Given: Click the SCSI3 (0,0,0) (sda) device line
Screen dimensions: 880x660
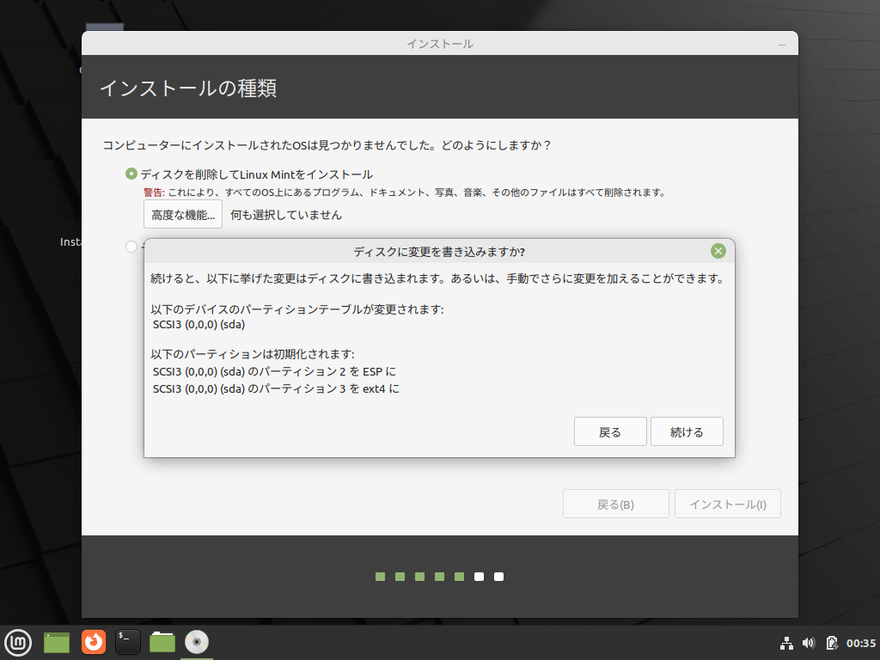Looking at the screenshot, I should pos(199,324).
